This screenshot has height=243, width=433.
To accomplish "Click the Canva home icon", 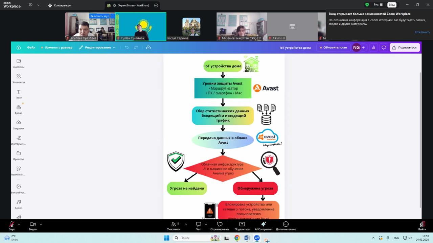I will [x=19, y=48].
